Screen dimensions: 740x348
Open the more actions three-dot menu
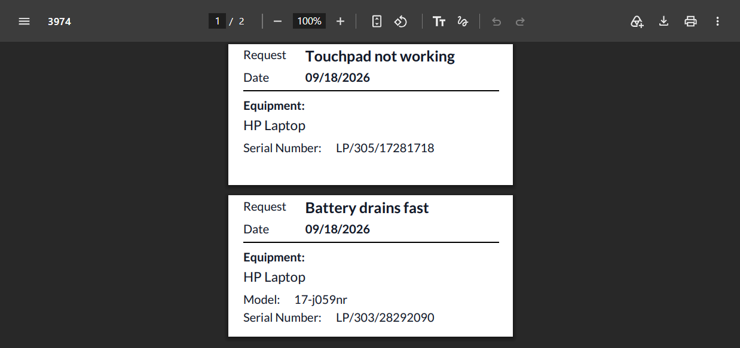coord(718,21)
